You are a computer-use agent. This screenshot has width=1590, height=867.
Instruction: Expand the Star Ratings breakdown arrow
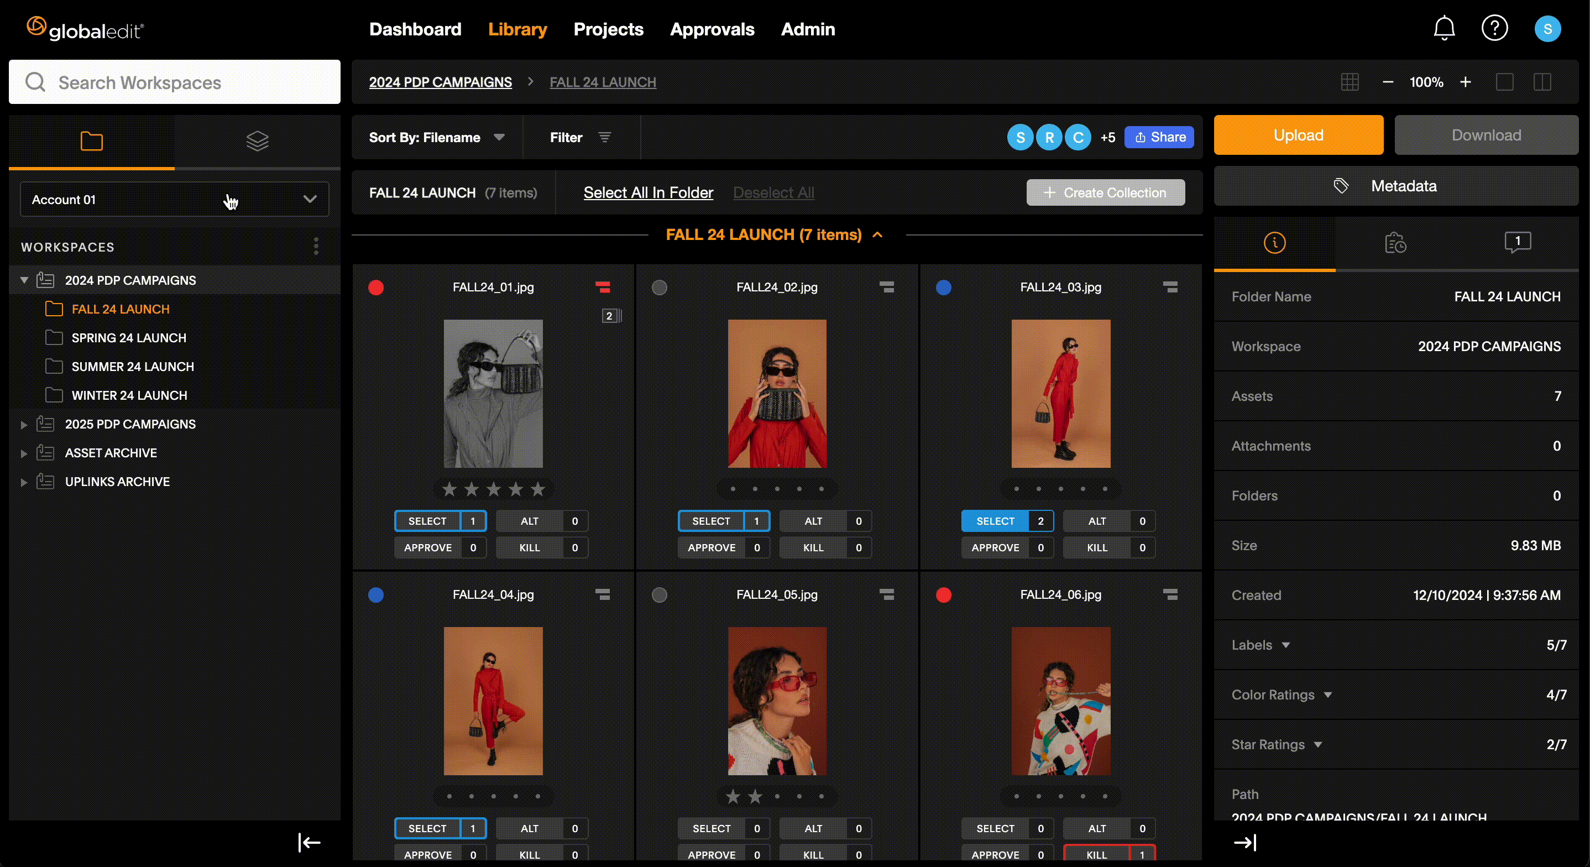click(1318, 744)
